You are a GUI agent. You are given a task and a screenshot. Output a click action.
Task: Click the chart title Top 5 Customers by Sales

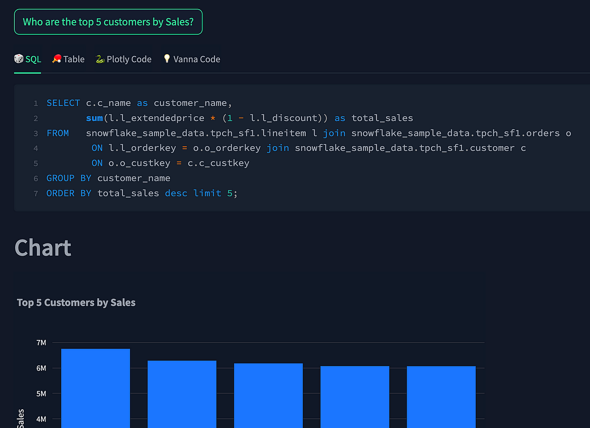(x=76, y=303)
